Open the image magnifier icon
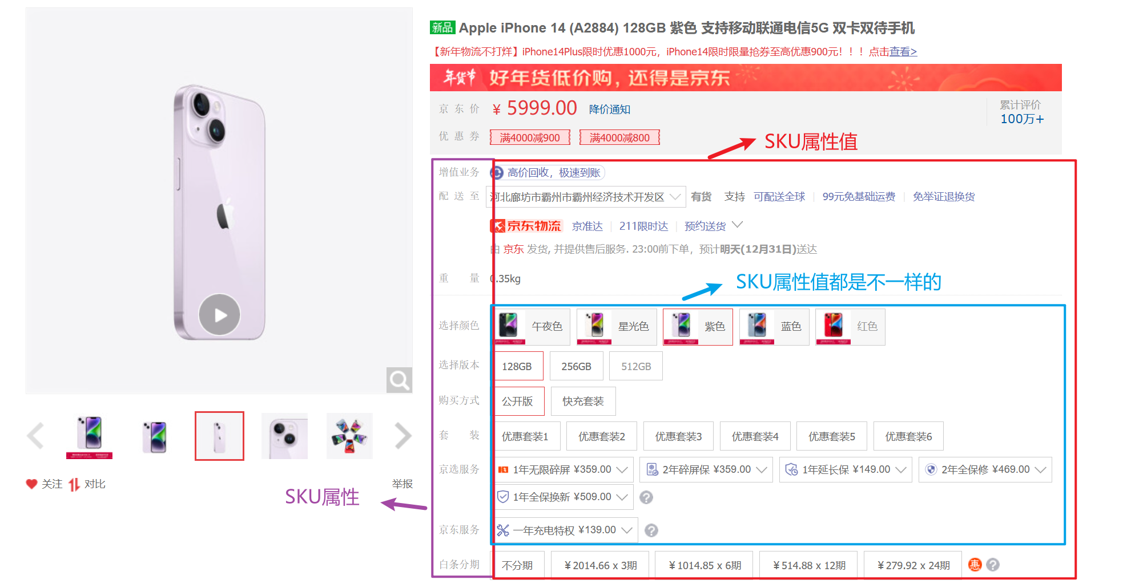This screenshot has height=584, width=1131. [x=399, y=380]
